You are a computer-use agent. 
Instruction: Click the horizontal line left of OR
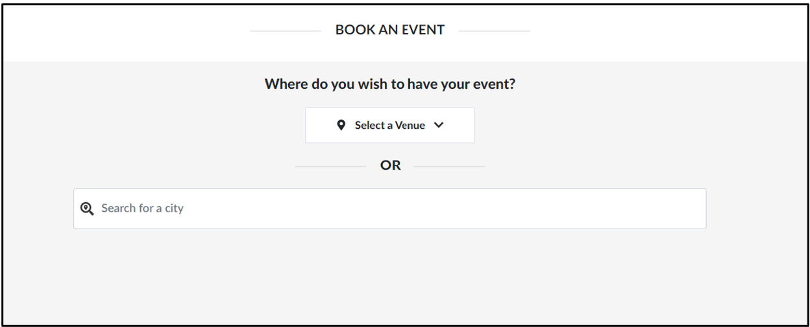330,166
